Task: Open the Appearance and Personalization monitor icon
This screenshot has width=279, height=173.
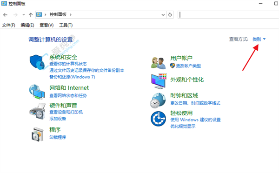Action: 159,81
